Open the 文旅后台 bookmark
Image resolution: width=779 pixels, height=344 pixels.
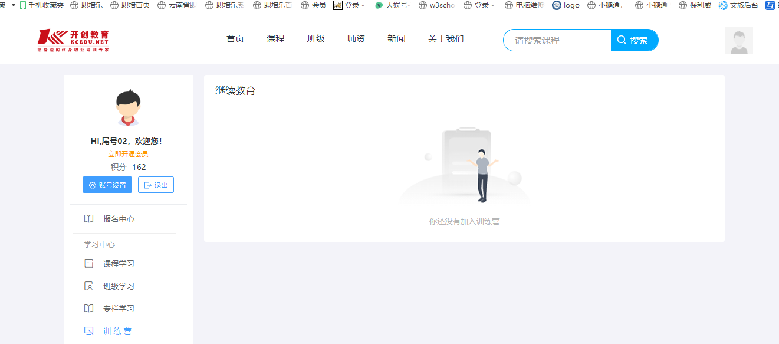pyautogui.click(x=738, y=5)
